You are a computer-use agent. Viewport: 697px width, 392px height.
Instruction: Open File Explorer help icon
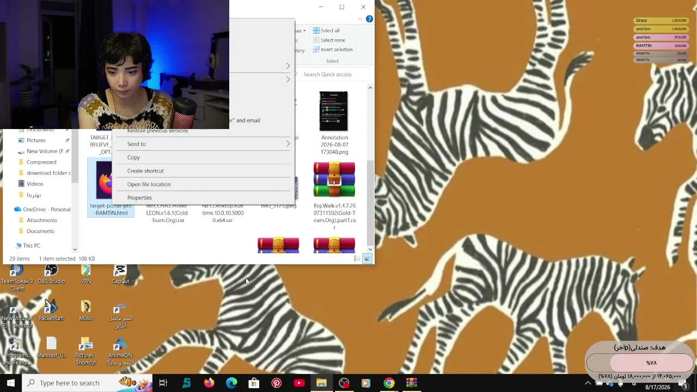(x=369, y=19)
